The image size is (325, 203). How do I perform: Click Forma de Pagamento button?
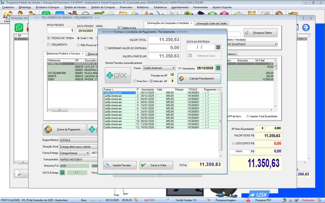coord(65,130)
